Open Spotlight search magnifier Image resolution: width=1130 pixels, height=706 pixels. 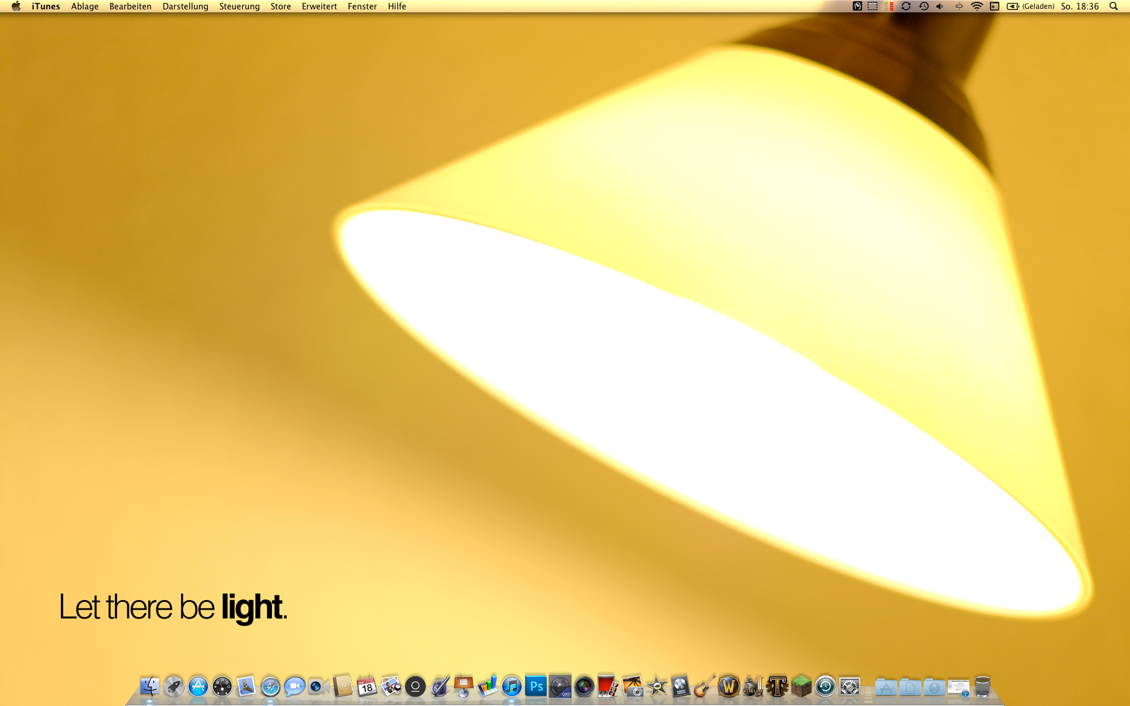pos(1114,6)
